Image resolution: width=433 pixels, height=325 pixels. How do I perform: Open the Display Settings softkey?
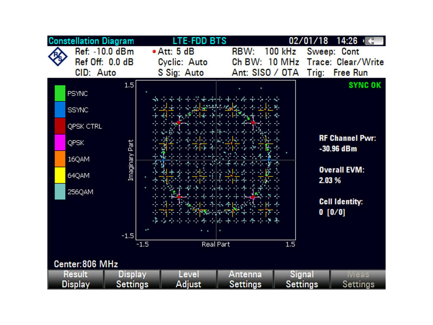tap(132, 279)
